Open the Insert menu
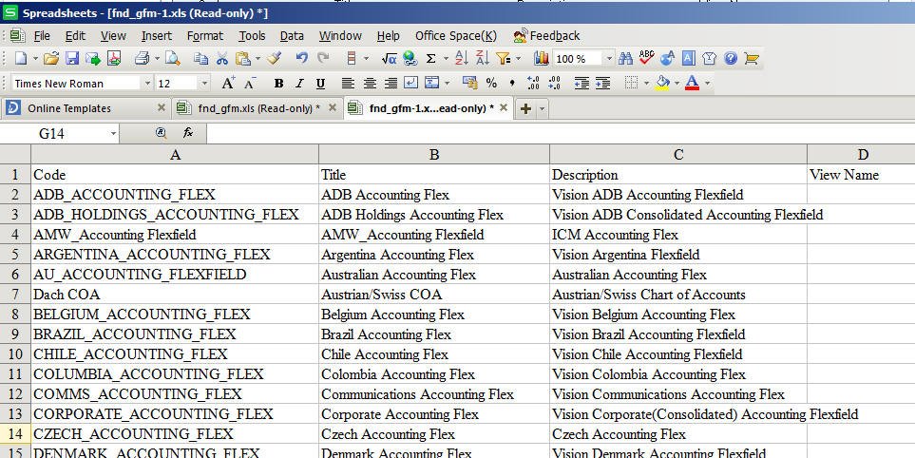The height and width of the screenshot is (458, 915). pos(157,35)
